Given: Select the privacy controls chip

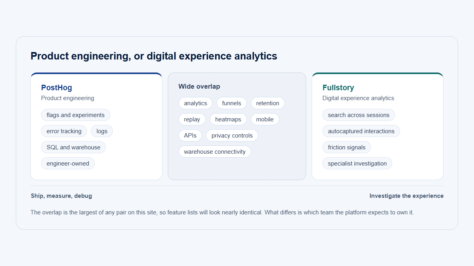Looking at the screenshot, I should 232,136.
